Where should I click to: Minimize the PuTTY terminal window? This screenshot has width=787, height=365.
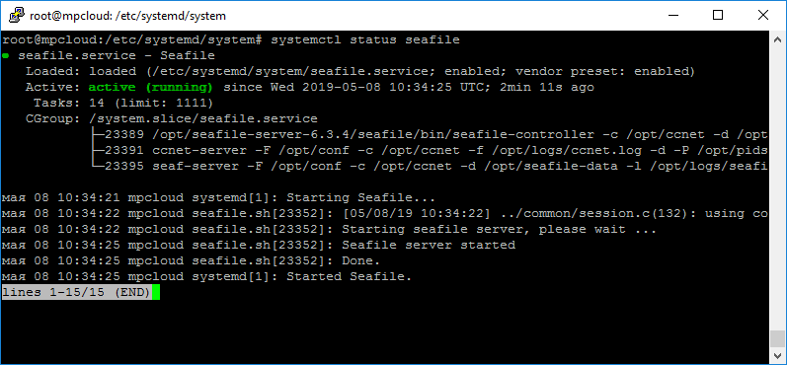click(x=673, y=16)
